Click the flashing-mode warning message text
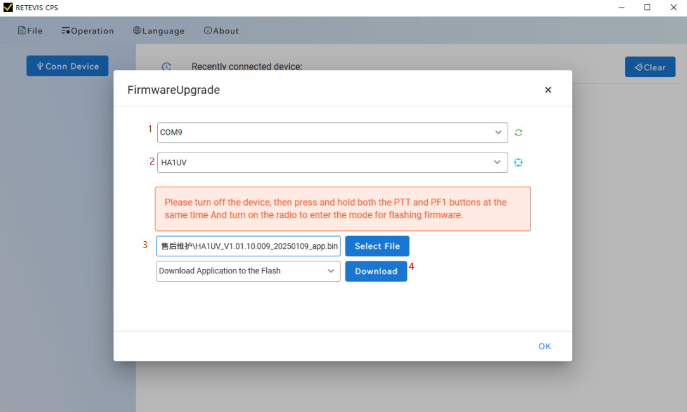687x412 pixels. [336, 209]
